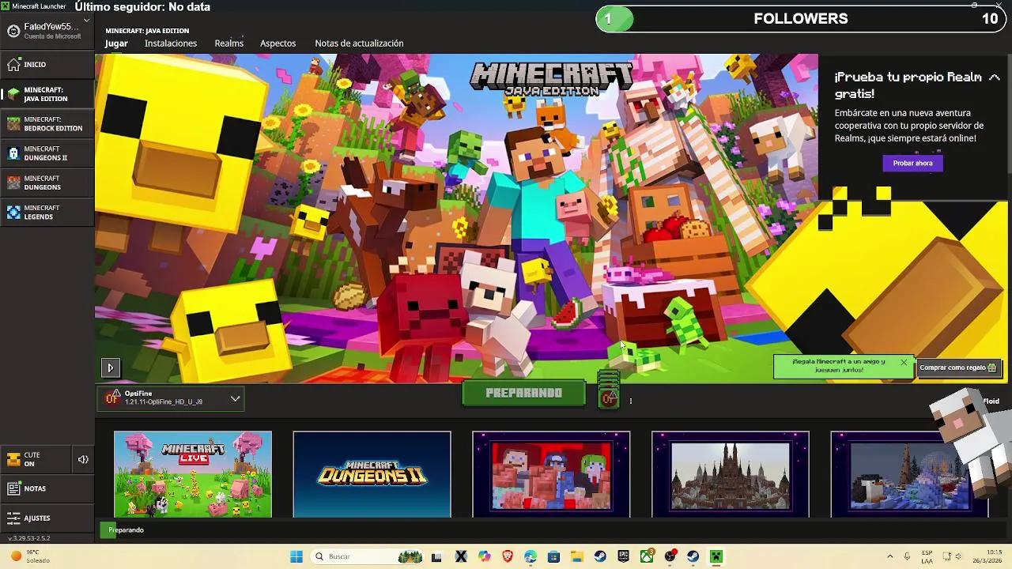Expand the OptiFine installation dropdown

click(x=171, y=398)
